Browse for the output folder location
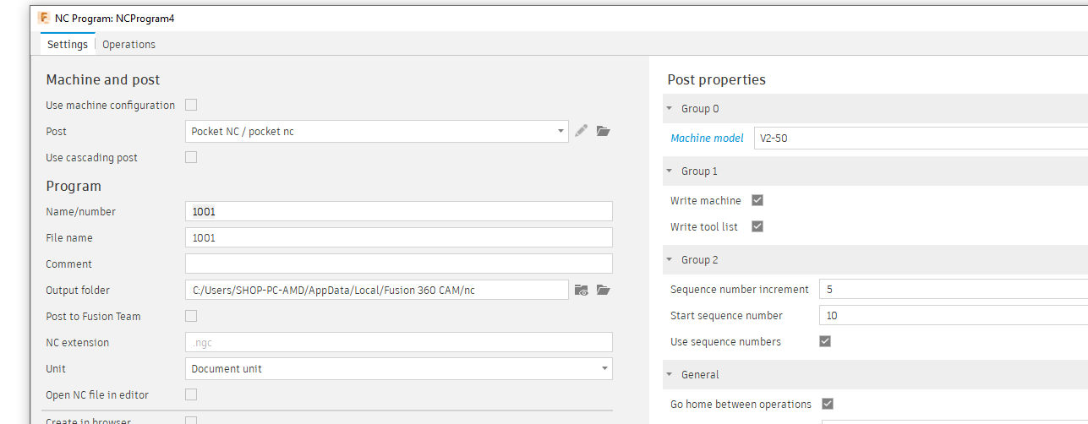This screenshot has width=1088, height=424. coord(603,290)
